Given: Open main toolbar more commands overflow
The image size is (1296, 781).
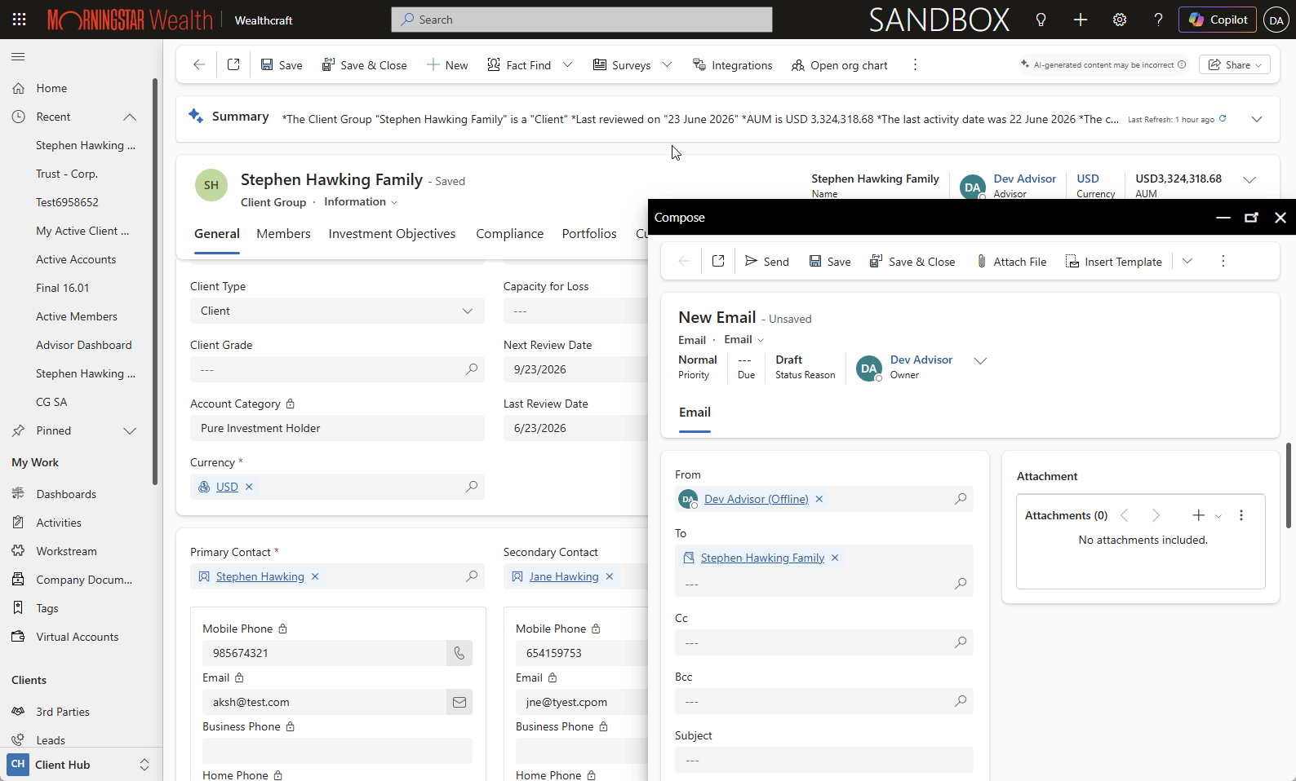Looking at the screenshot, I should click(x=915, y=64).
